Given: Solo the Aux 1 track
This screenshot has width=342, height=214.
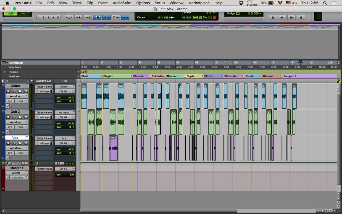Looking at the screenshot, I should coord(23,163).
